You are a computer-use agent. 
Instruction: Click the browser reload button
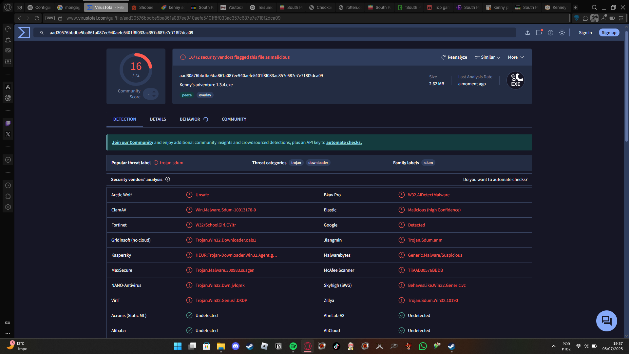pyautogui.click(x=37, y=18)
